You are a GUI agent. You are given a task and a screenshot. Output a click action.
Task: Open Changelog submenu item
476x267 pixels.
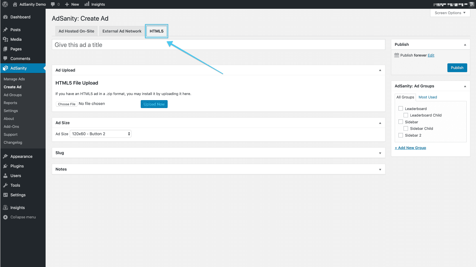click(13, 143)
